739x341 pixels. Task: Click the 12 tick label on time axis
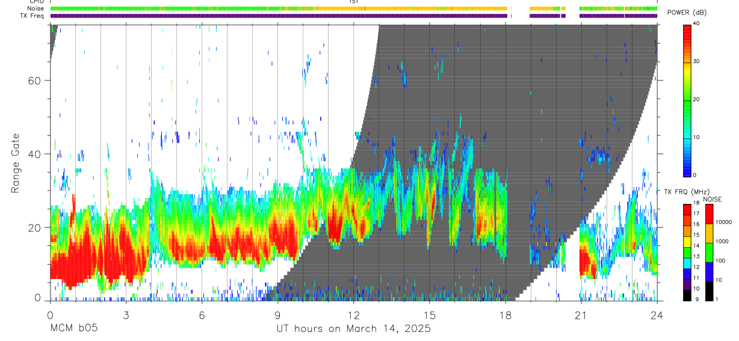point(353,314)
